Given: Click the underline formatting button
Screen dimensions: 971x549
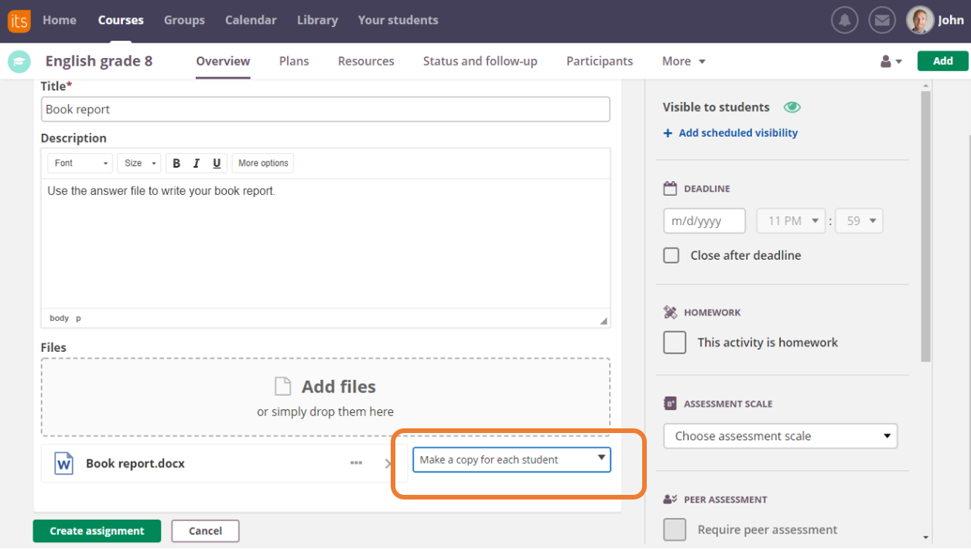Looking at the screenshot, I should click(217, 163).
